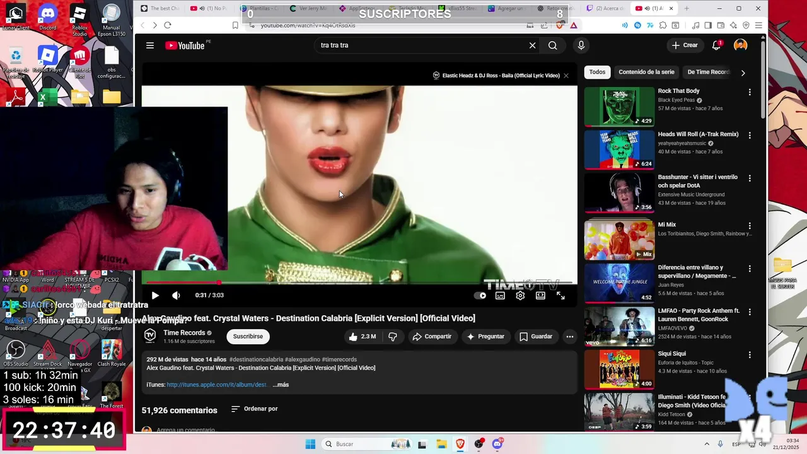
Task: Open options for Mi Mix
Action: pyautogui.click(x=750, y=225)
